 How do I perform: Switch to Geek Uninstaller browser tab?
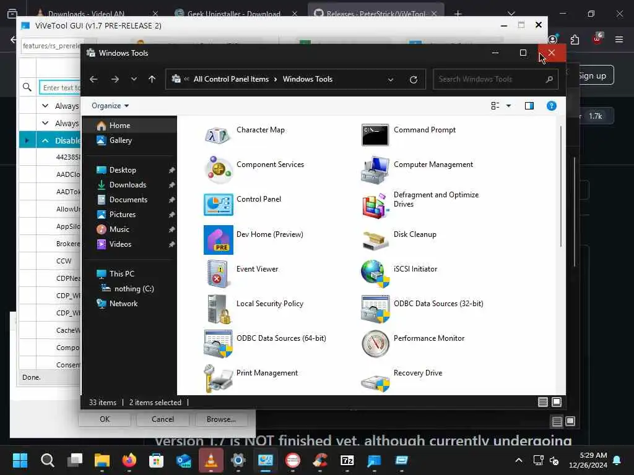[x=233, y=14]
